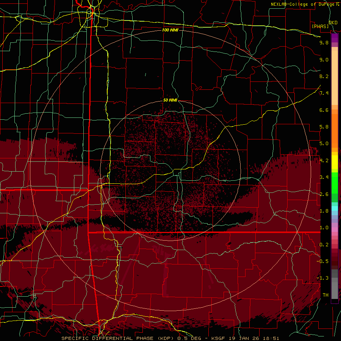Click the 8.2 value on color scale

coord(324,76)
